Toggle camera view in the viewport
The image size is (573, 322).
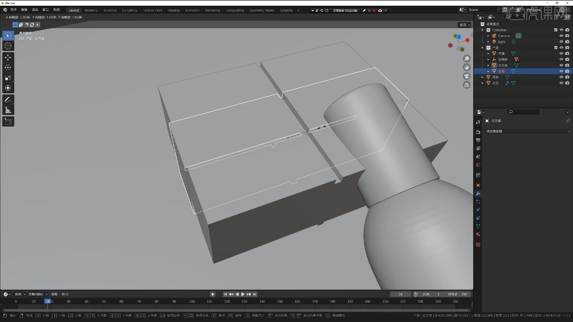click(467, 76)
